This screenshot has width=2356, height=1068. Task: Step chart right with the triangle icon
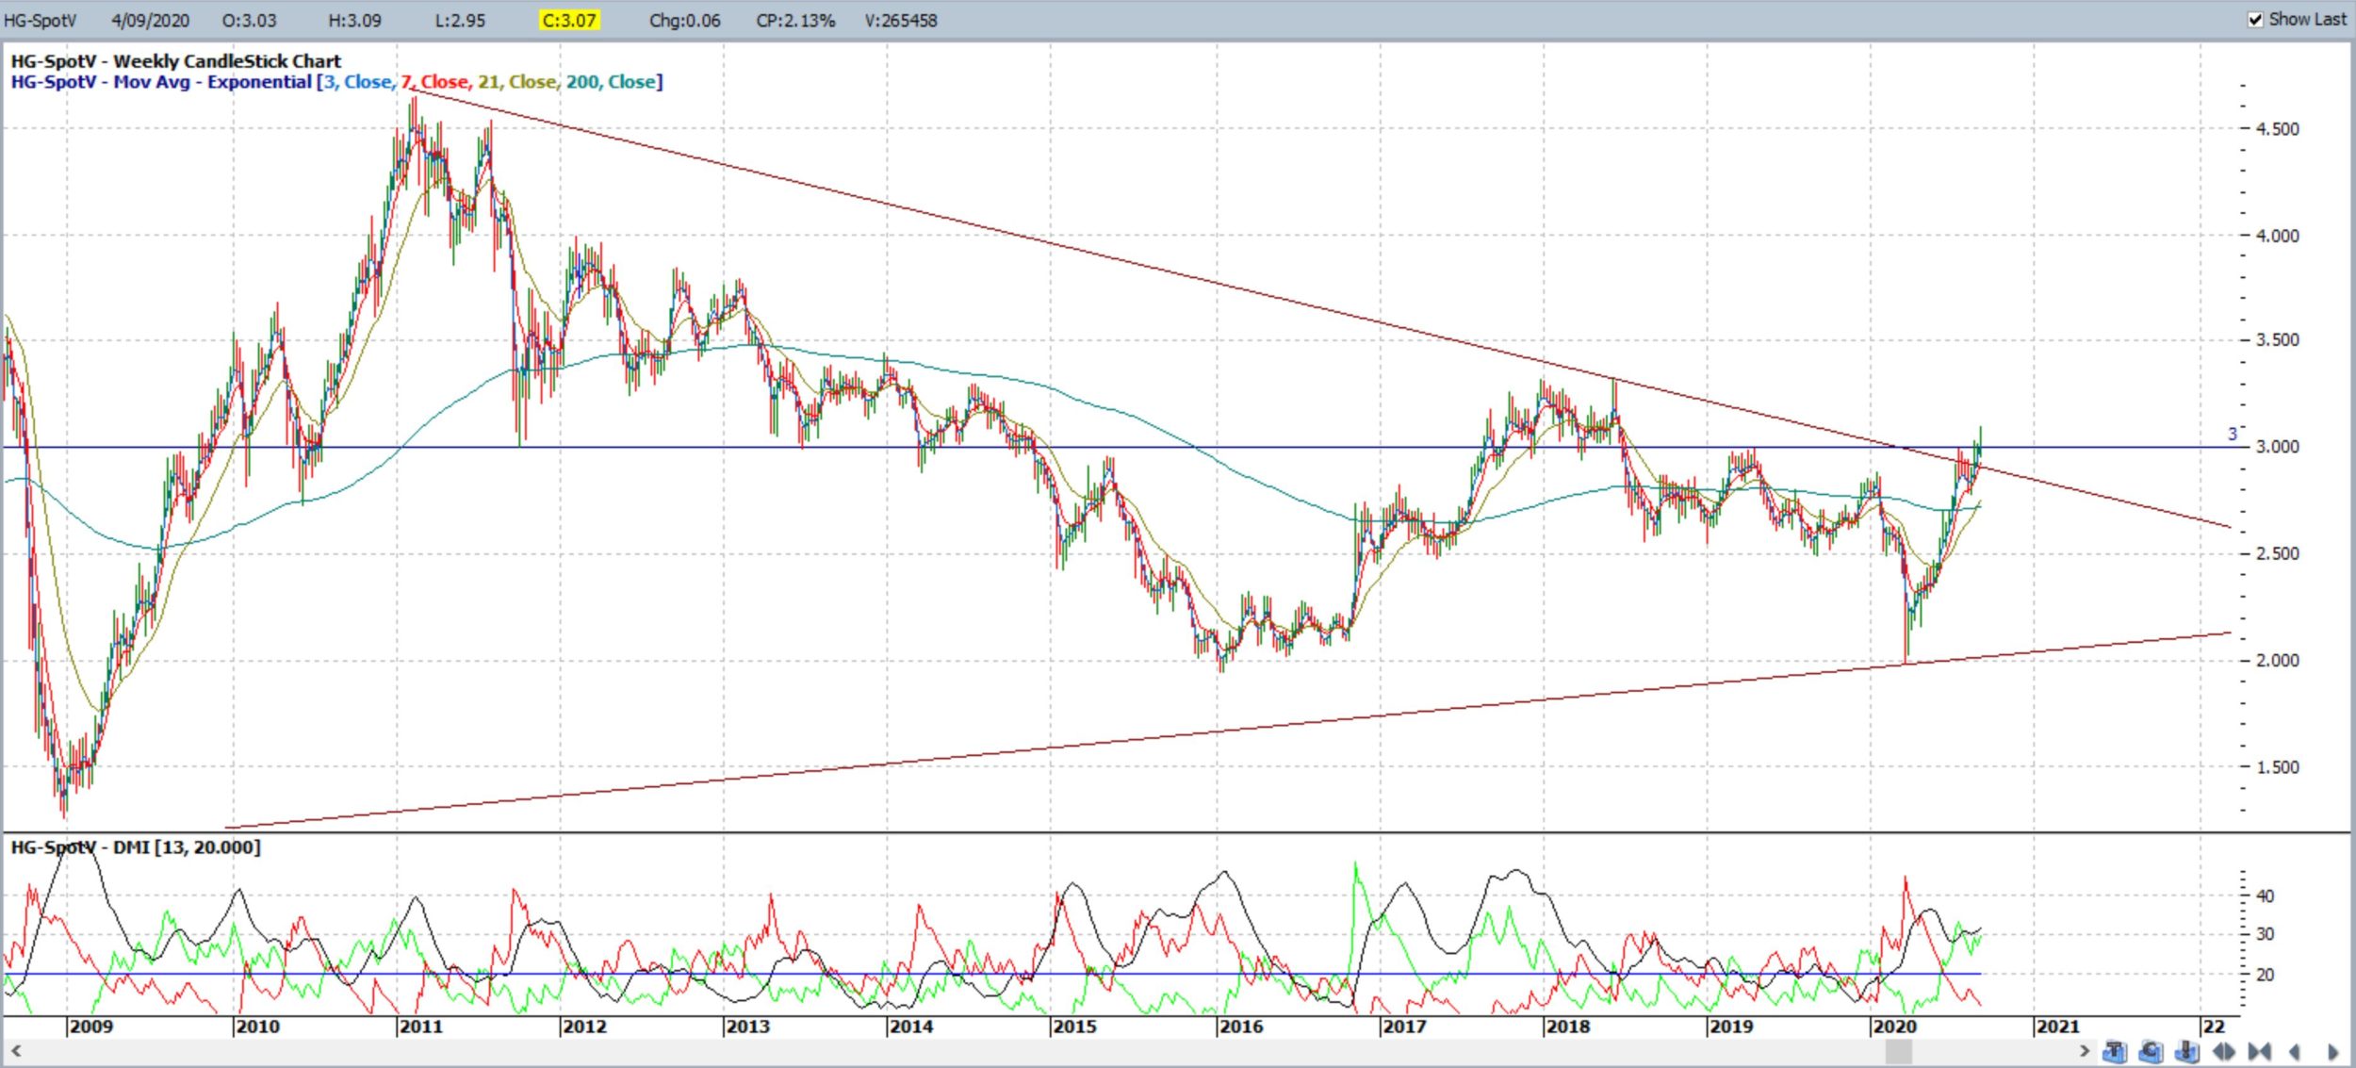[2333, 1051]
